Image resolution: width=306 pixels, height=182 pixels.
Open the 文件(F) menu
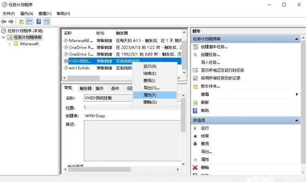[x=9, y=13]
